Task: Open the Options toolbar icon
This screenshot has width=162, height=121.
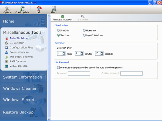Action: tap(7, 9)
